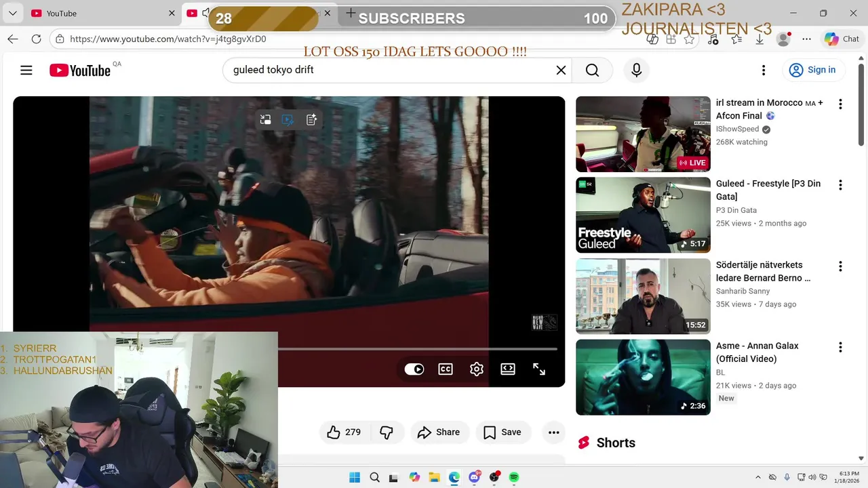Mute the active tab via the speaker icon
Screen dimensions: 868x488
[x=205, y=13]
